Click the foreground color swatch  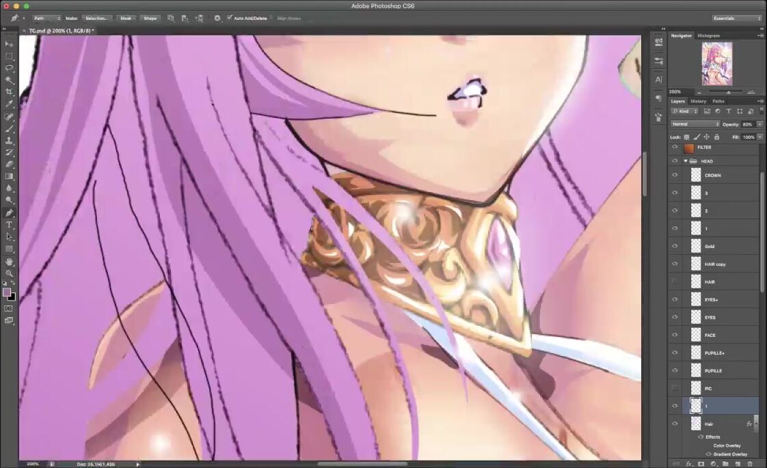(7, 292)
